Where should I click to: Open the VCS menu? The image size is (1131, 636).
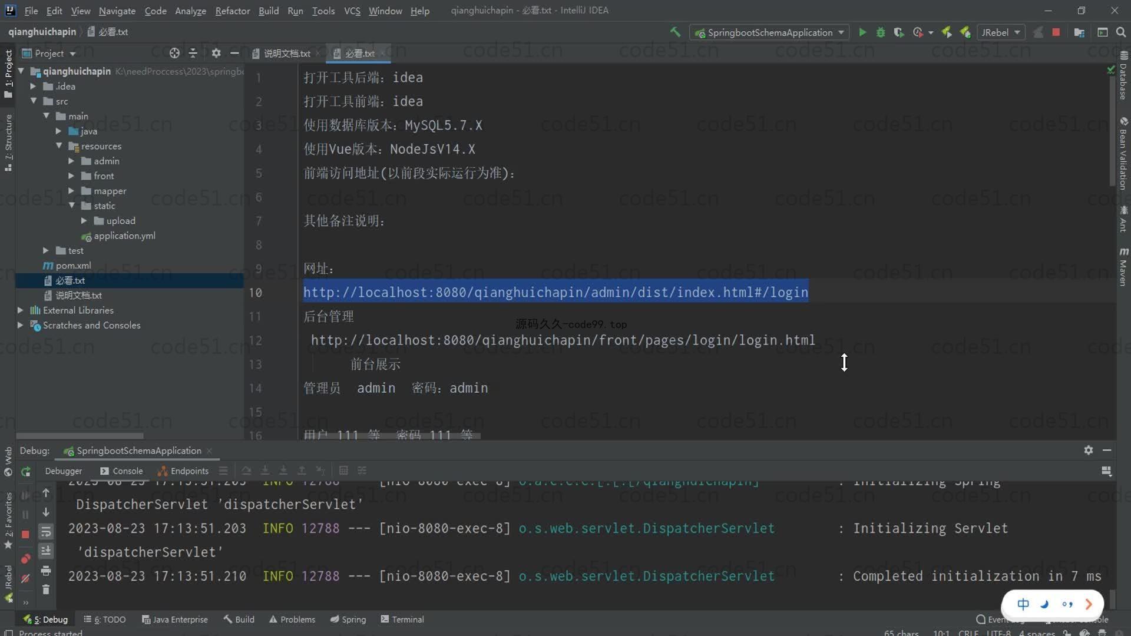pyautogui.click(x=352, y=11)
